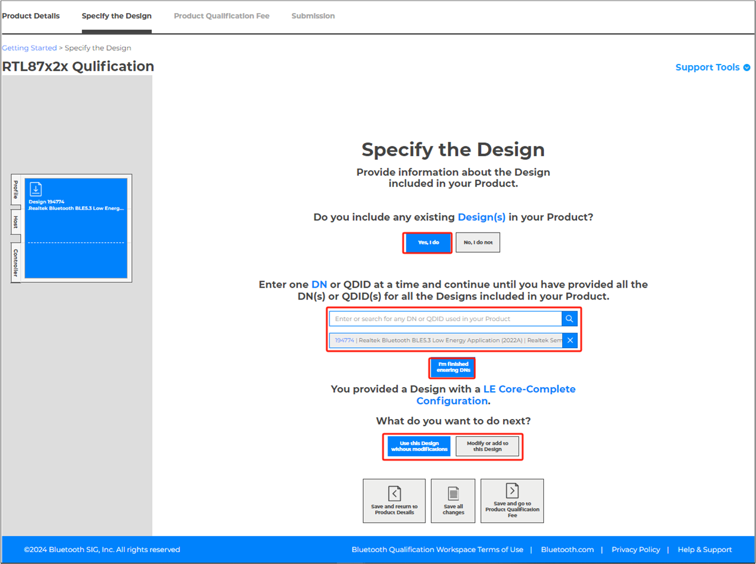Select the Host side tab
Screen dimensions: 756x564
16,223
